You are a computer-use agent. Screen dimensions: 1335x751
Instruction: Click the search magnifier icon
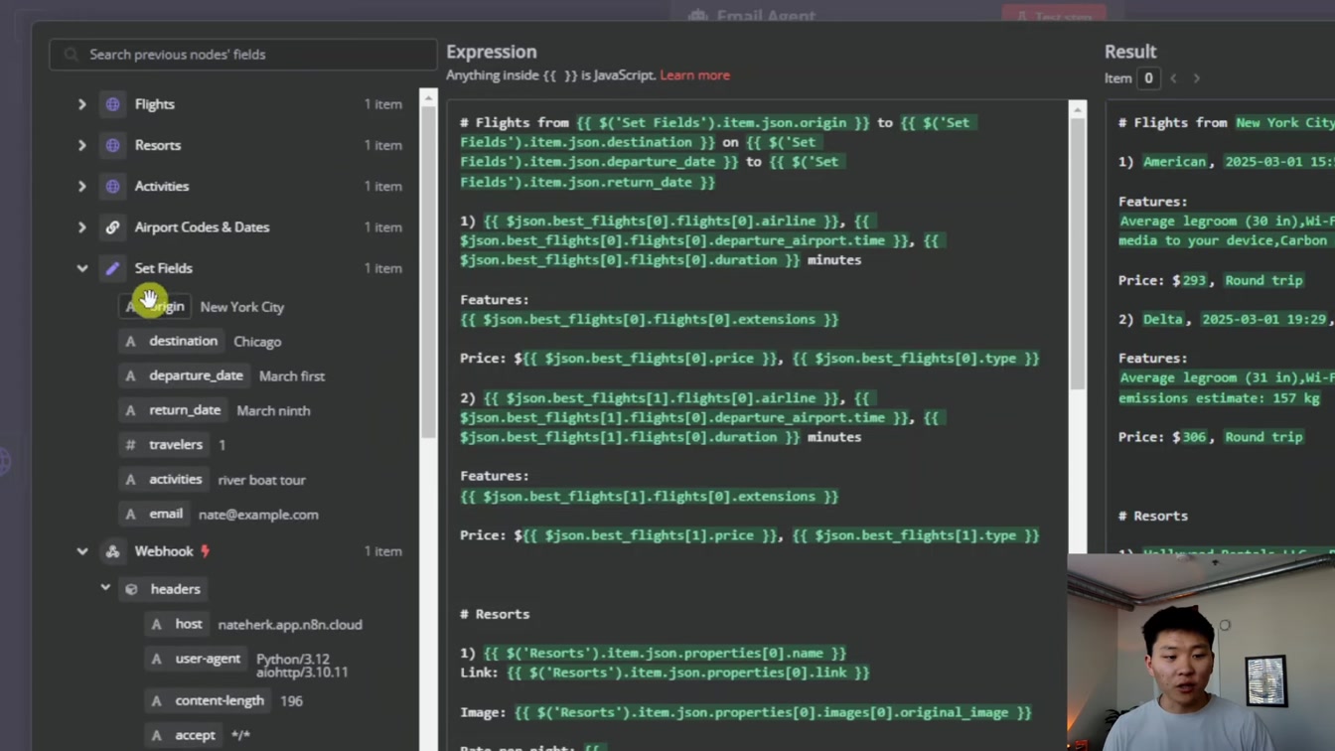(71, 55)
